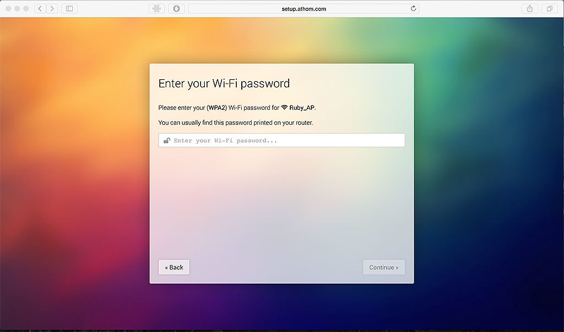Viewport: 564px width, 332px height.
Task: Proceed with the Continue button
Action: pyautogui.click(x=384, y=267)
